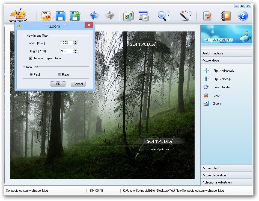Click the window picture toolbar icon
Image resolution: width=259 pixels, height=201 pixels.
click(143, 16)
